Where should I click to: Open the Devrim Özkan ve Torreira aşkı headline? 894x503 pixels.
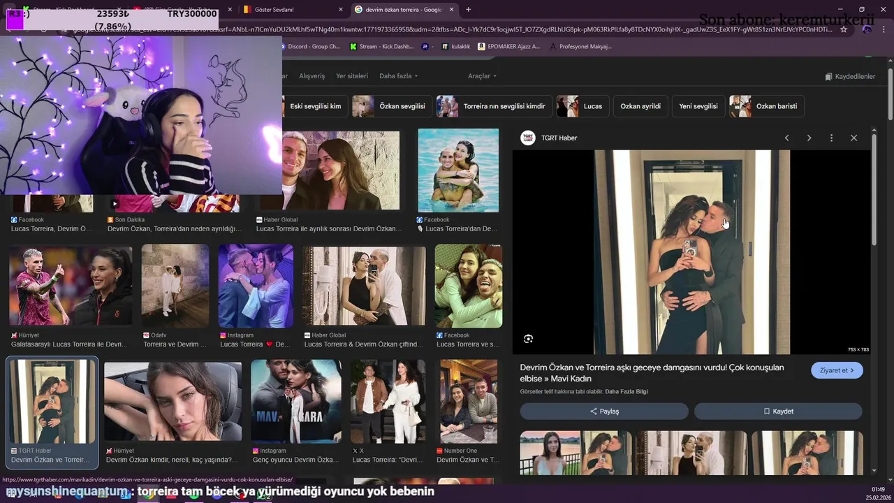[652, 373]
